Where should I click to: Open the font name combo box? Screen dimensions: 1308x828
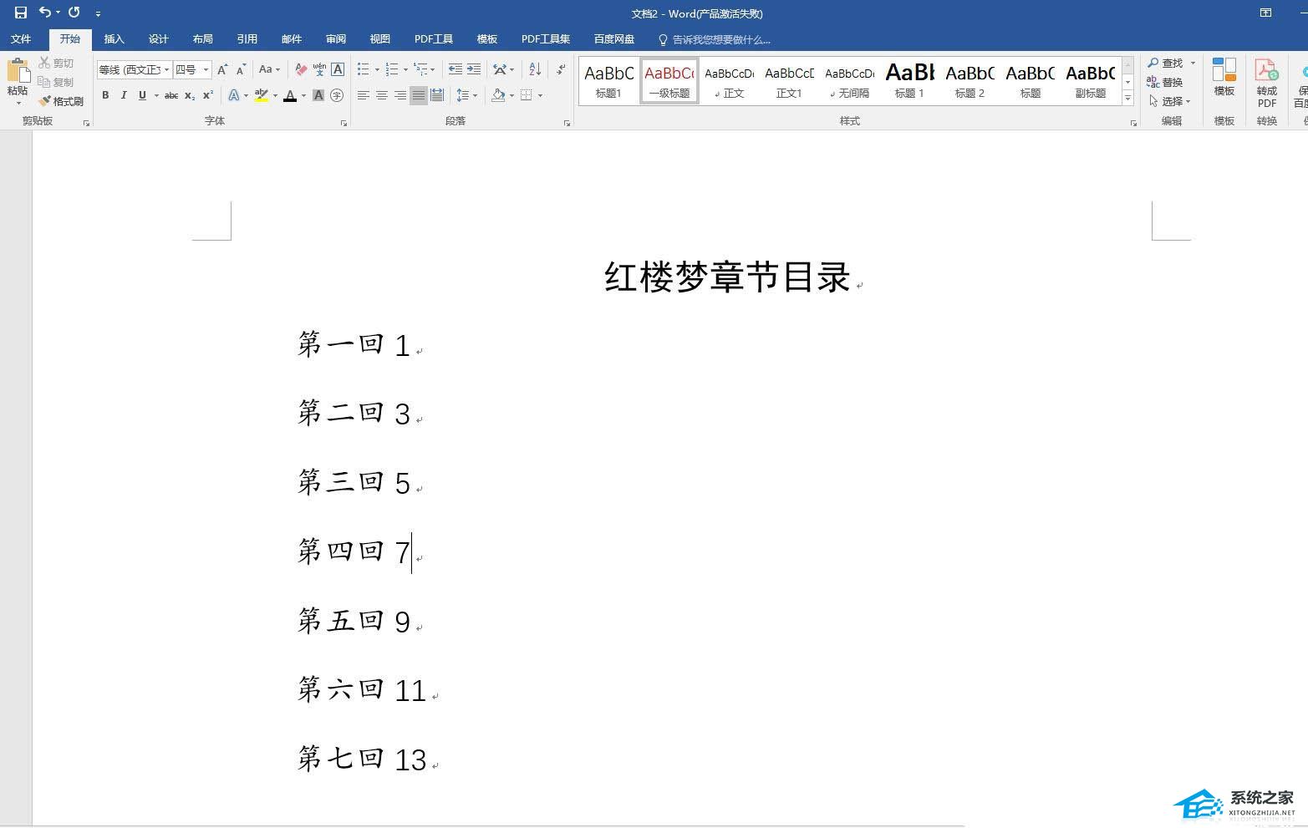tap(135, 69)
